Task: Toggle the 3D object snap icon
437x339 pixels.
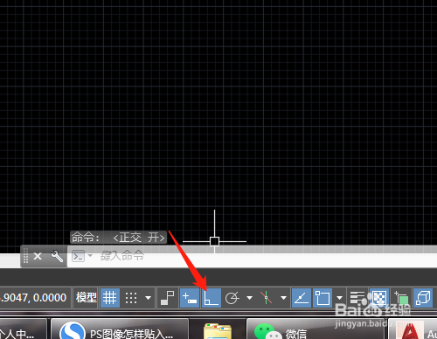Action: tap(423, 298)
